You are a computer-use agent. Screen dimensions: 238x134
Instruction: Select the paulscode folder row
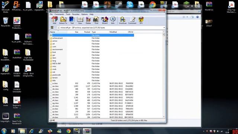tap(92, 75)
